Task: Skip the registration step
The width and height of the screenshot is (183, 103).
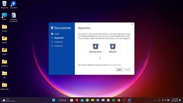Action: tap(119, 70)
